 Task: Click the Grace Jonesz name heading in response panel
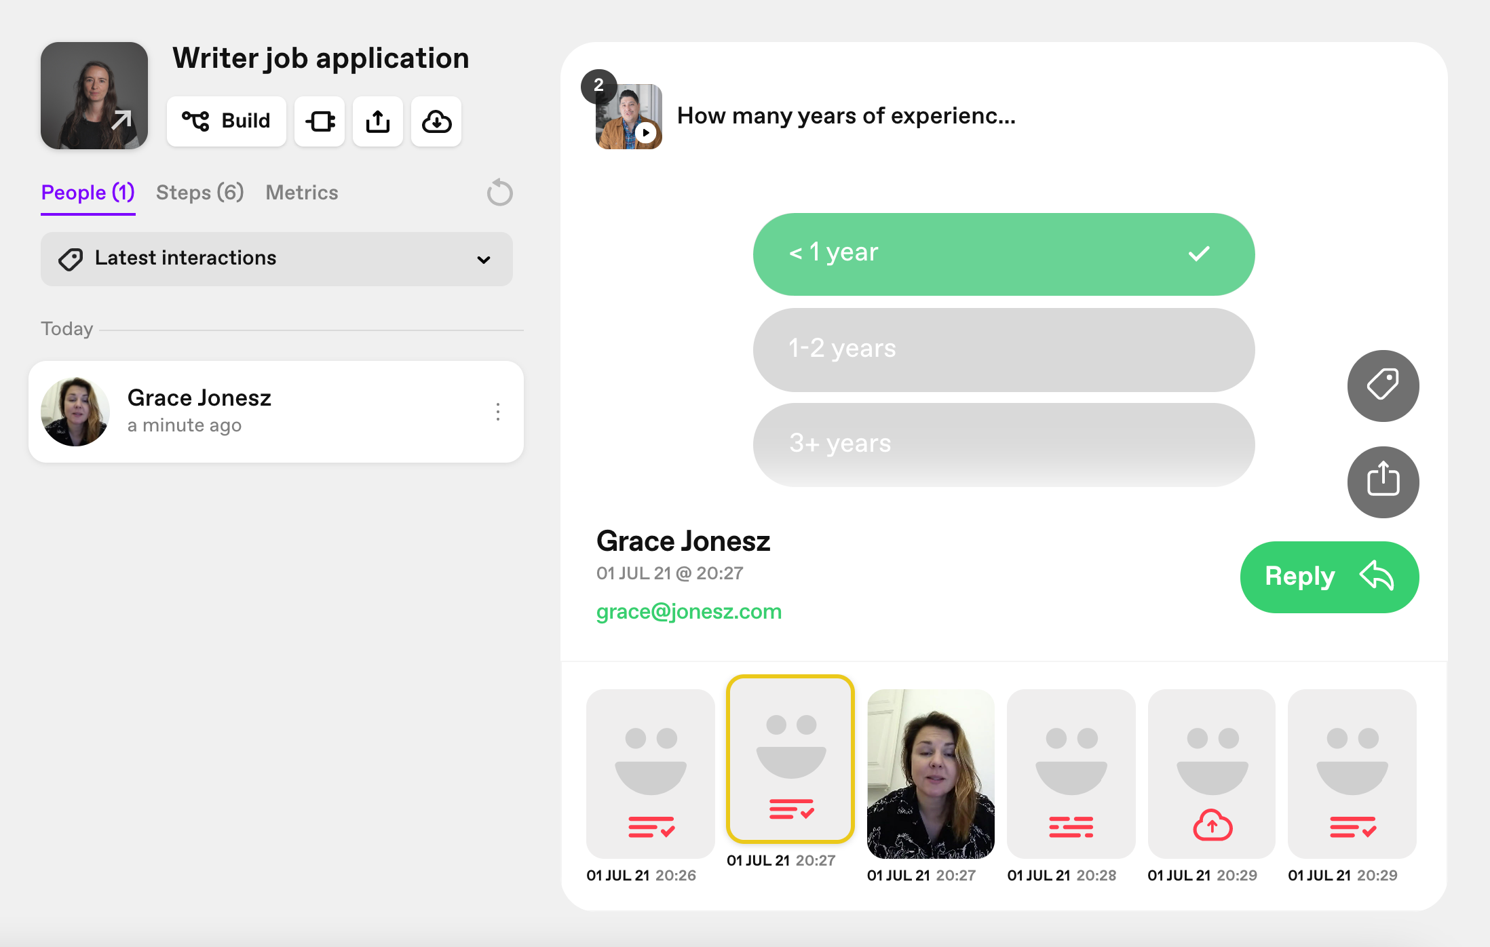pos(683,541)
